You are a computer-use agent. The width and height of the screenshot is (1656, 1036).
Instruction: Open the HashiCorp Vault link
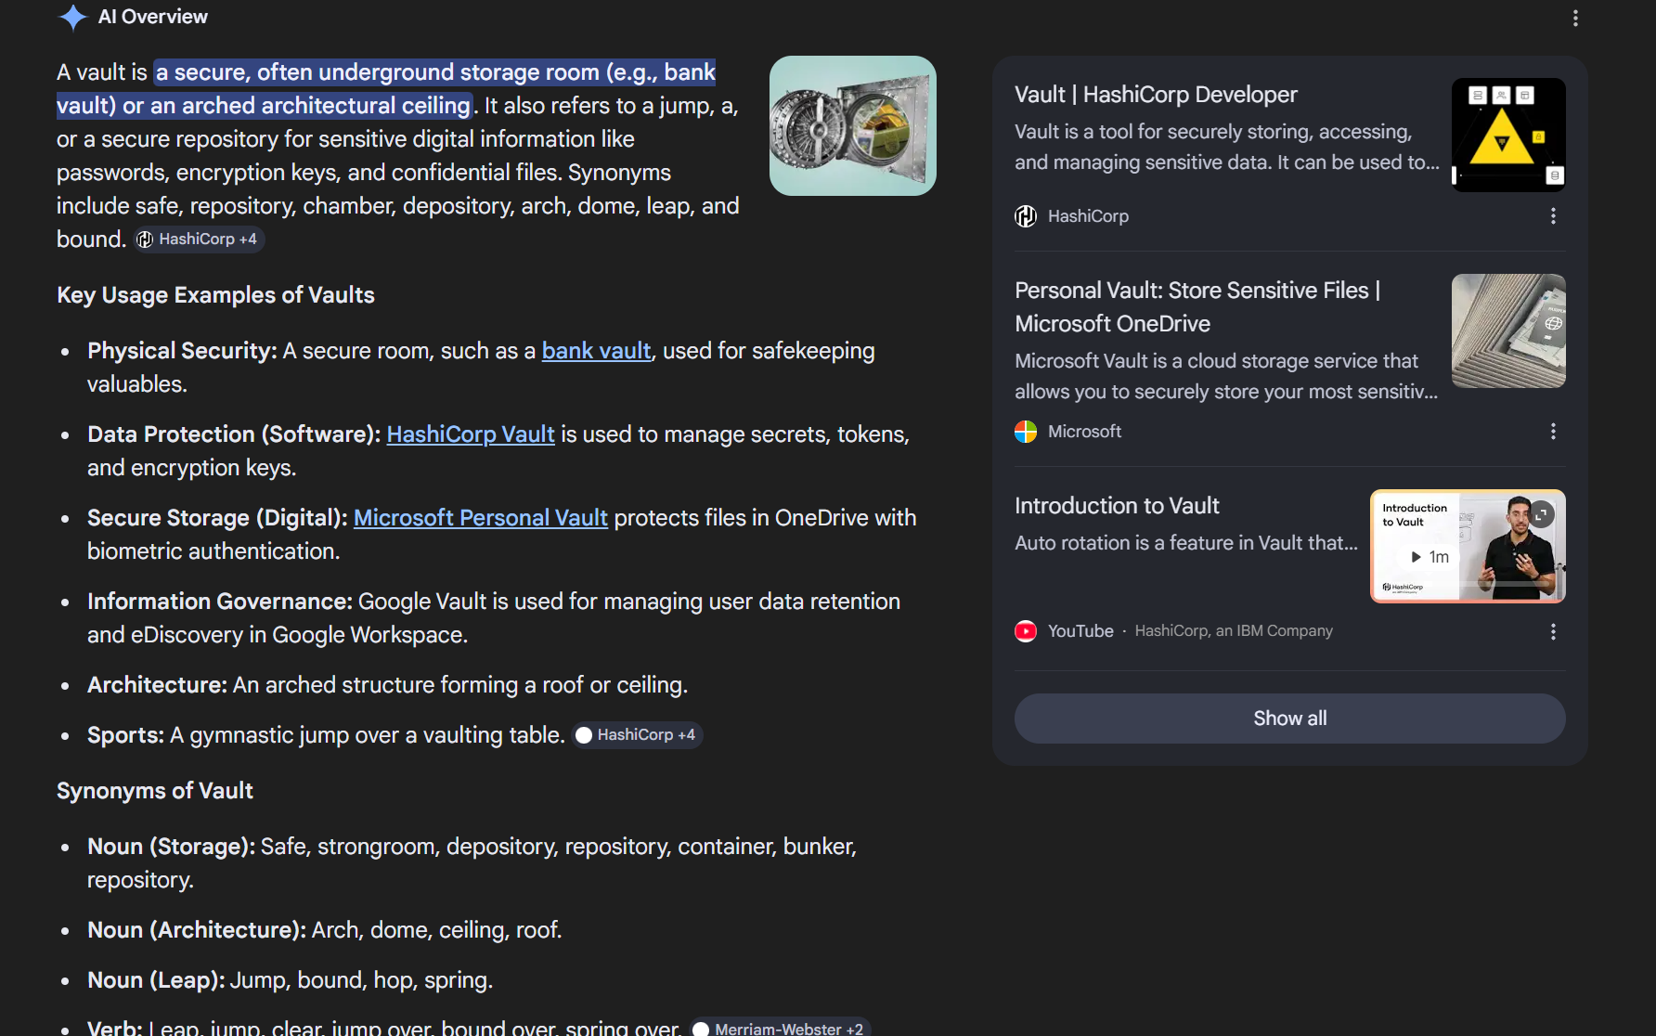coord(471,434)
